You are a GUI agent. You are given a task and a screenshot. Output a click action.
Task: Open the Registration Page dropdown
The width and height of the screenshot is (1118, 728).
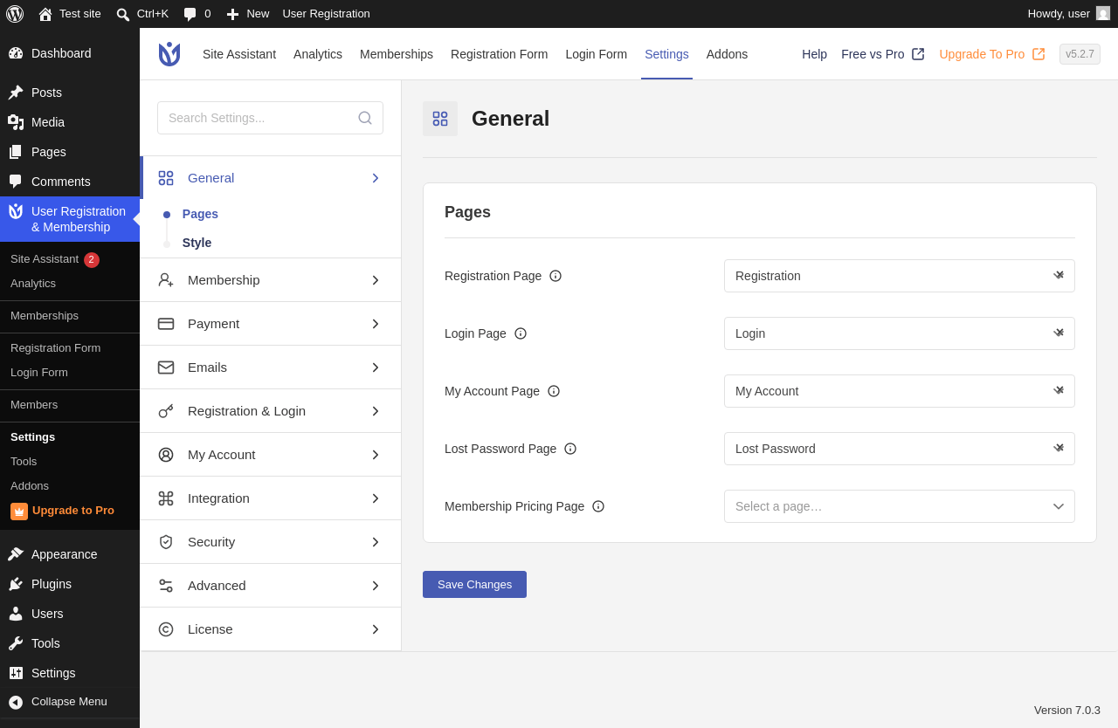[900, 276]
